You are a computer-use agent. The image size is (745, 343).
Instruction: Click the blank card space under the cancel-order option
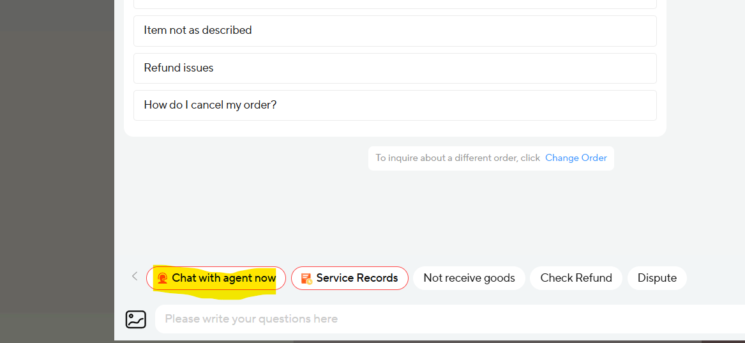[395, 128]
